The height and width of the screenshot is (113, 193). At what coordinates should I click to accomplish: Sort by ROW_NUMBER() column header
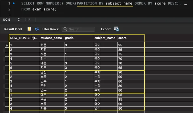[x=24, y=38]
